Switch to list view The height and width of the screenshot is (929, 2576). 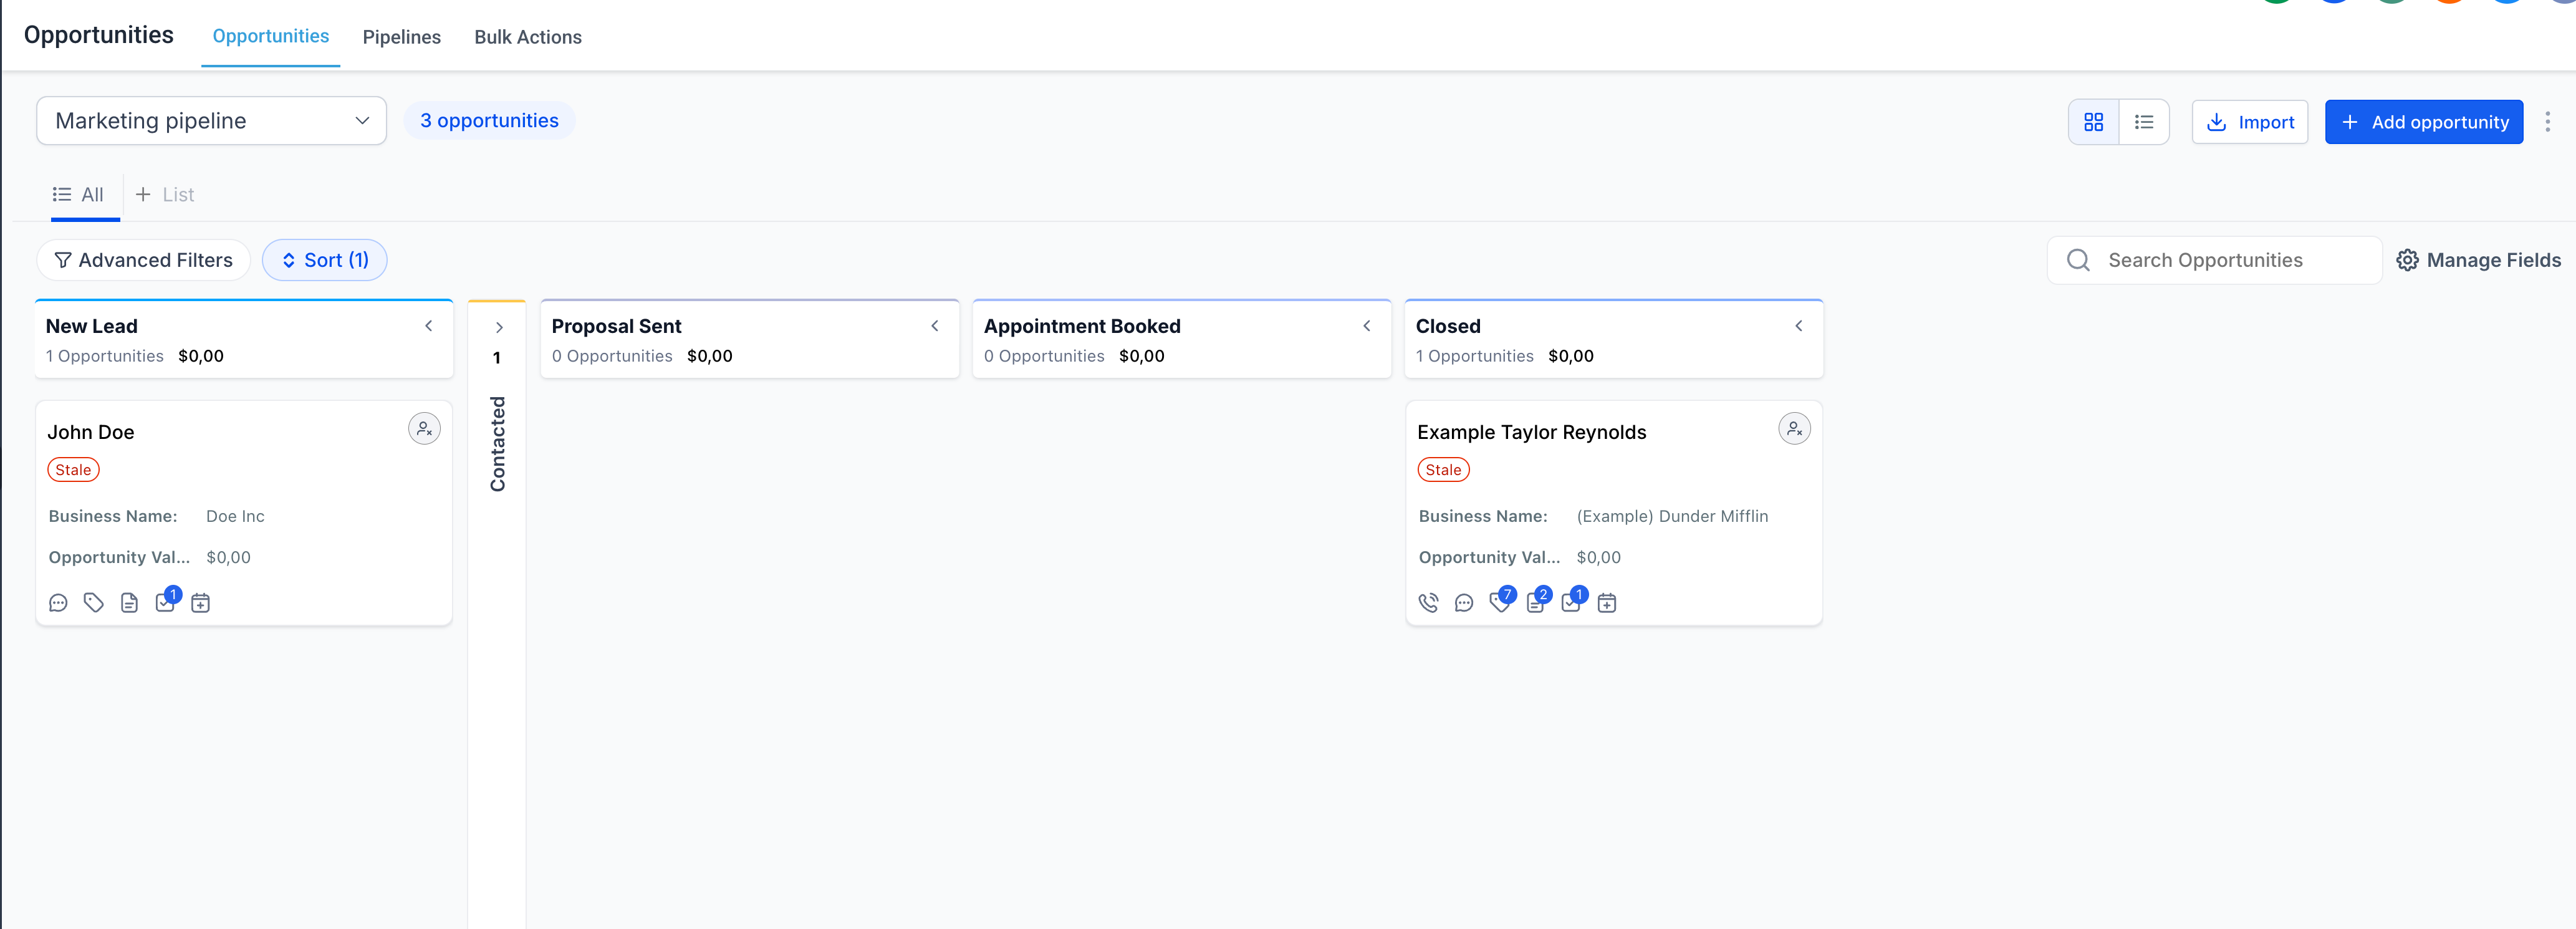click(2143, 122)
